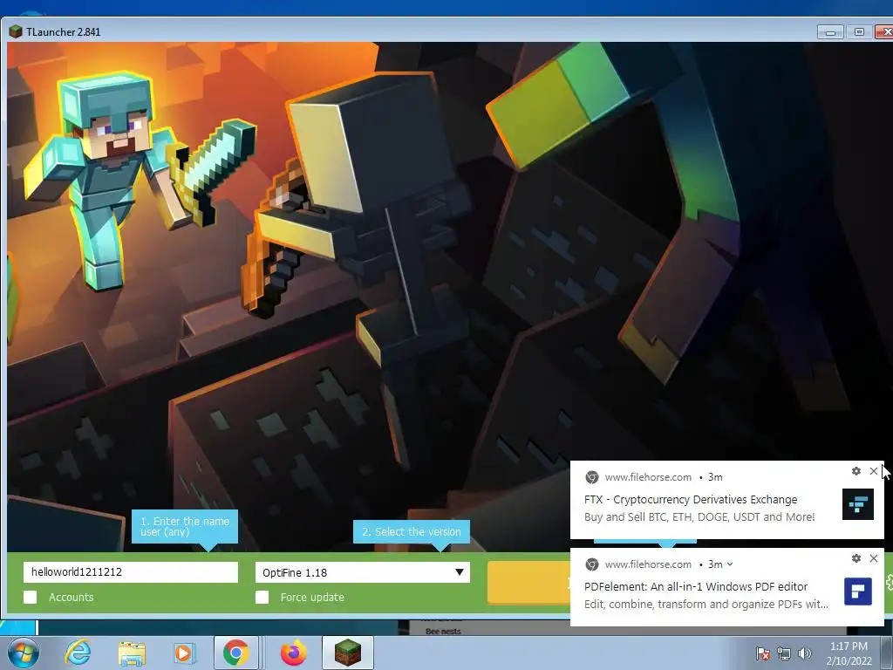This screenshot has width=893, height=670.
Task: Click the PDFelement logo thumbnail
Action: point(858,591)
